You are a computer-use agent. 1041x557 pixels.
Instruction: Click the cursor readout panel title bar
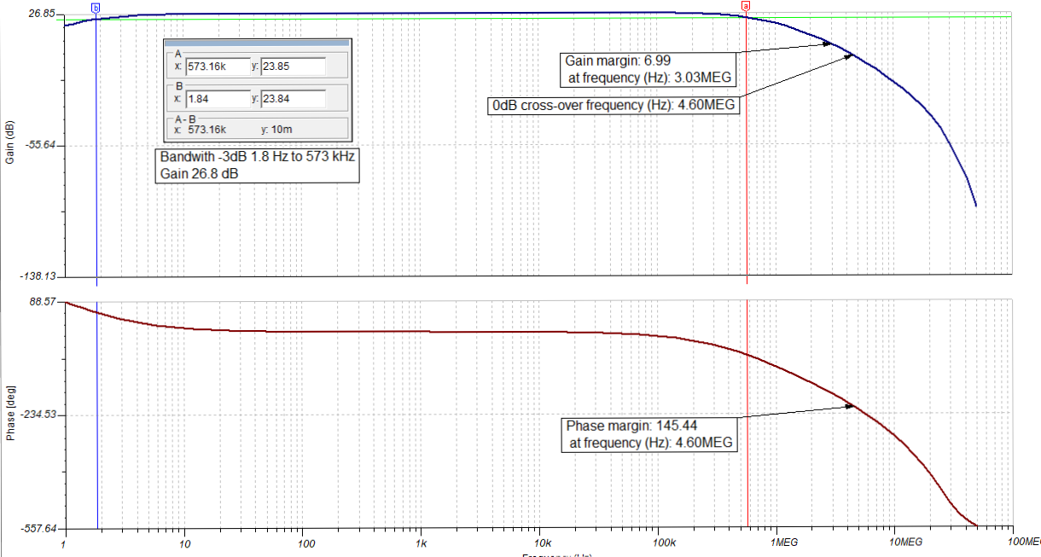point(257,43)
